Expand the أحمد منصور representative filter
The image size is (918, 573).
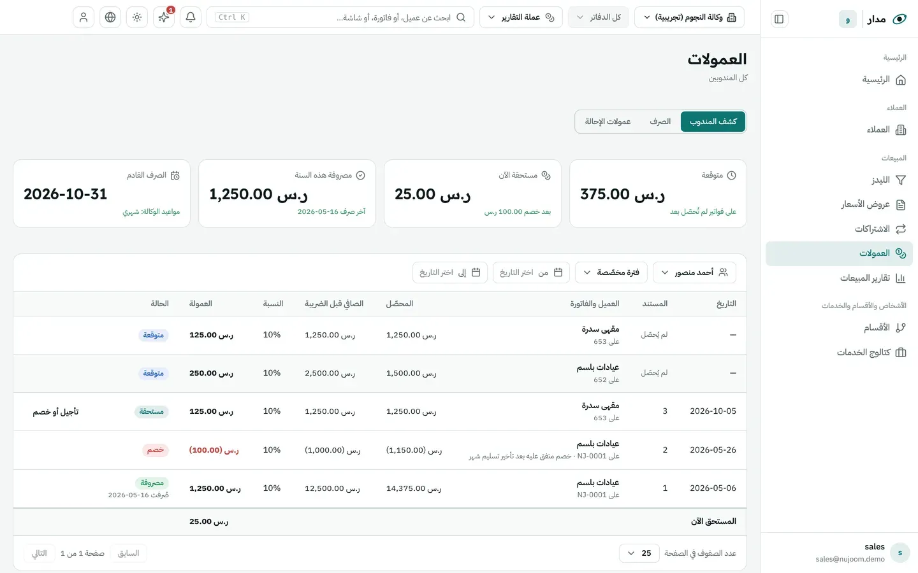694,272
